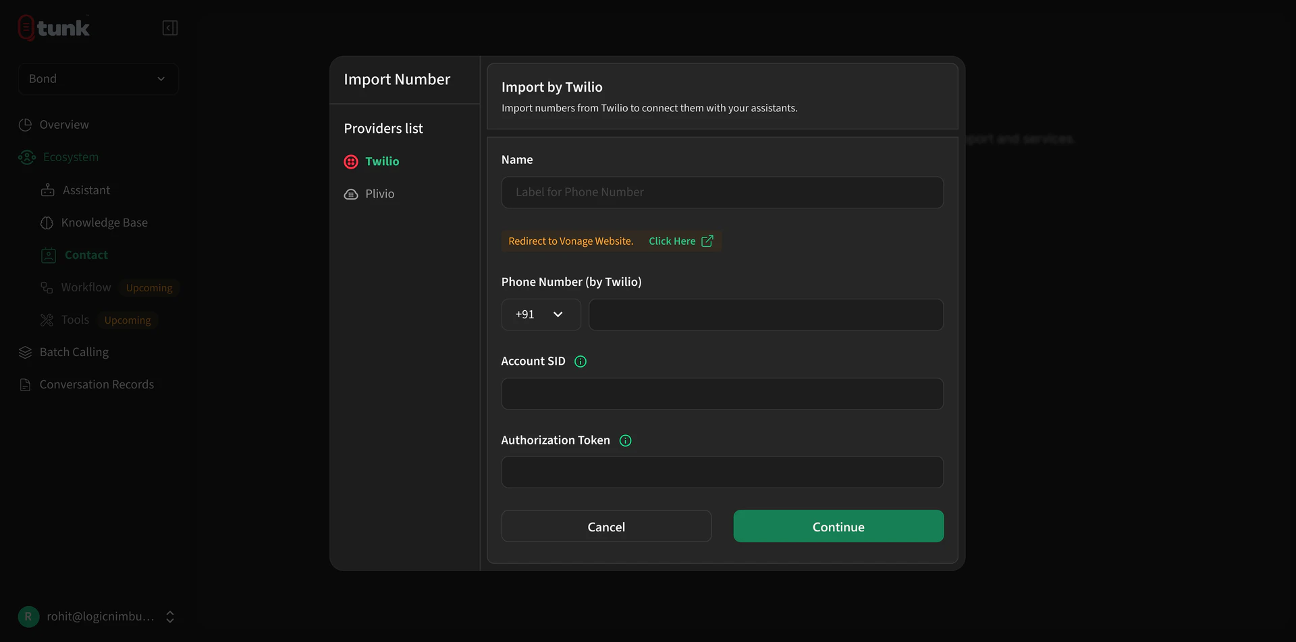The height and width of the screenshot is (642, 1296).
Task: Click the Batch Calling layers icon
Action: [x=25, y=351]
